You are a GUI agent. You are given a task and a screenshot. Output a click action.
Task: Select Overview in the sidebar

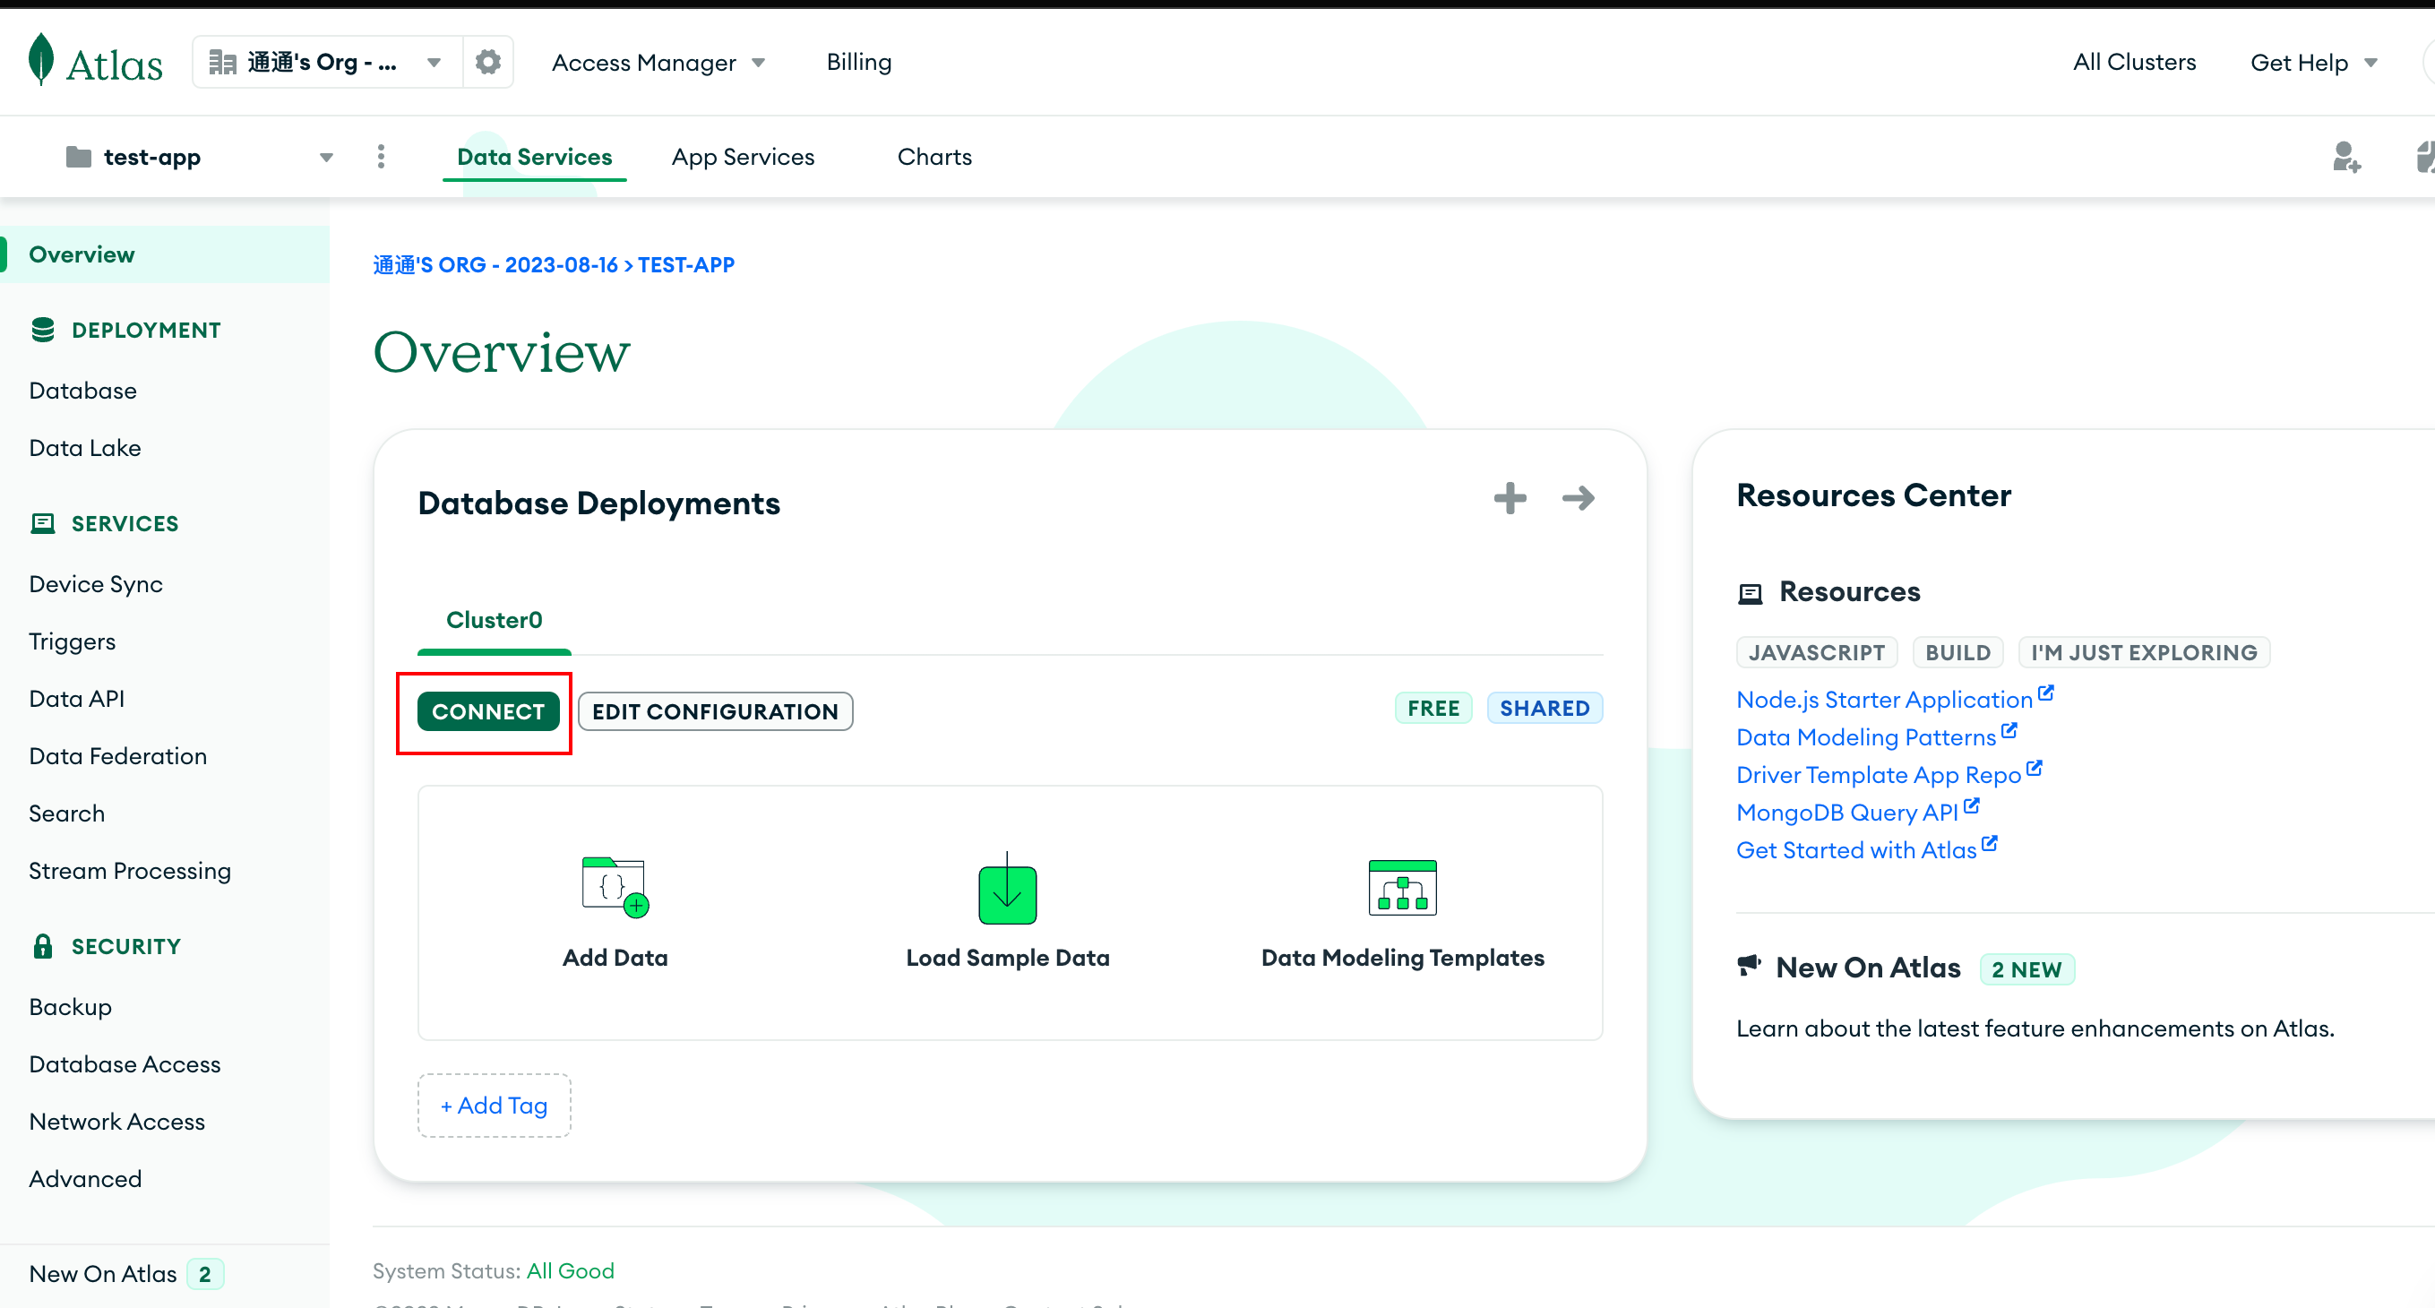(x=165, y=254)
